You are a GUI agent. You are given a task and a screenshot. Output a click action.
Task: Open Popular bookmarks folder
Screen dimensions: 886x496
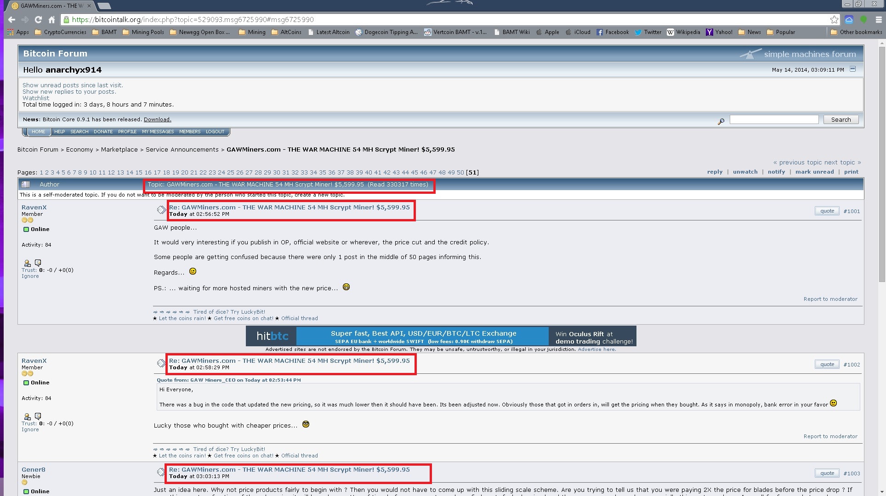781,32
